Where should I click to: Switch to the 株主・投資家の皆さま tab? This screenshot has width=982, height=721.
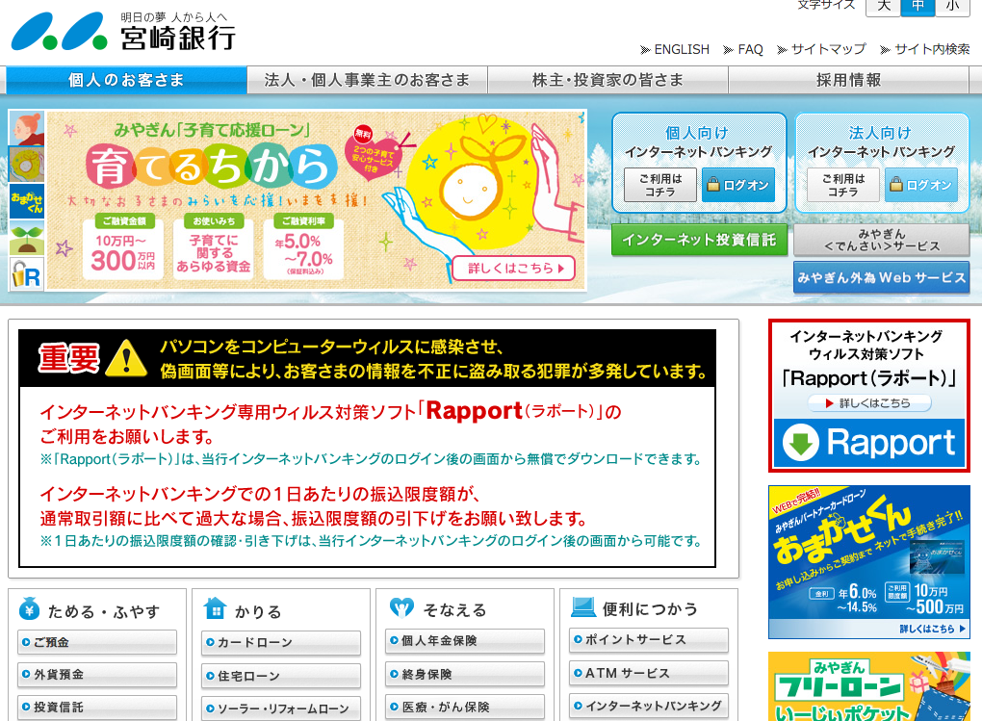(x=607, y=80)
